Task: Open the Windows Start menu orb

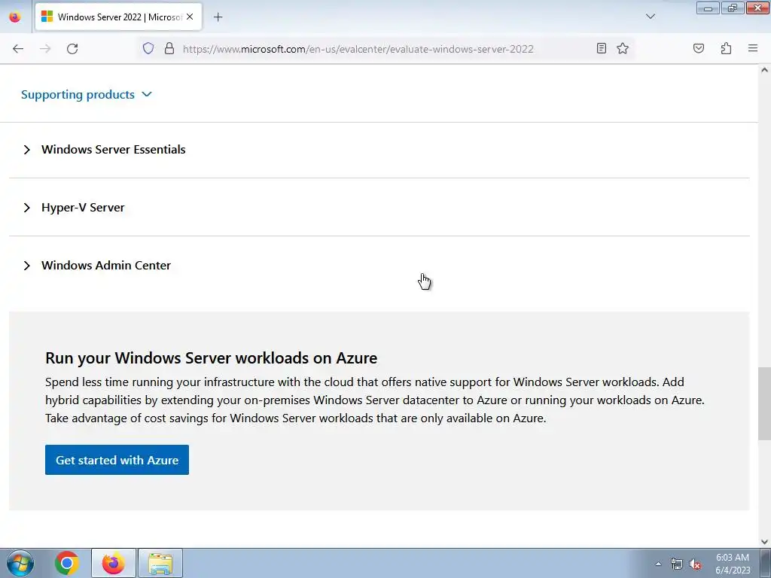Action: pos(20,563)
